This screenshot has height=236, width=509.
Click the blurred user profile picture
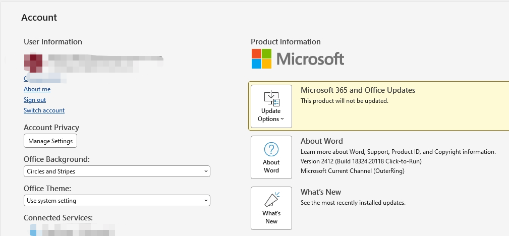tap(33, 64)
